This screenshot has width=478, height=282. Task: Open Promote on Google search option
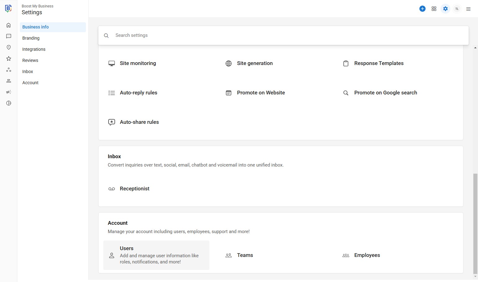(386, 93)
